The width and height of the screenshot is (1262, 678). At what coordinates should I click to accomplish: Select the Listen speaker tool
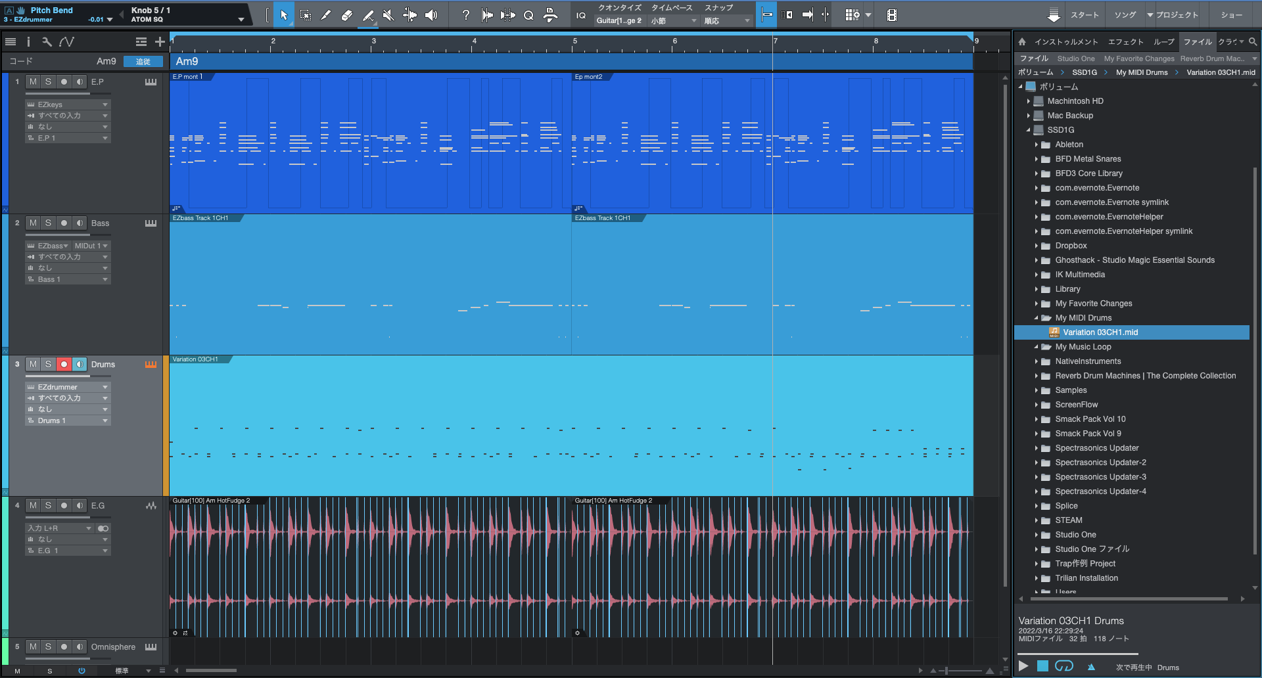[431, 15]
